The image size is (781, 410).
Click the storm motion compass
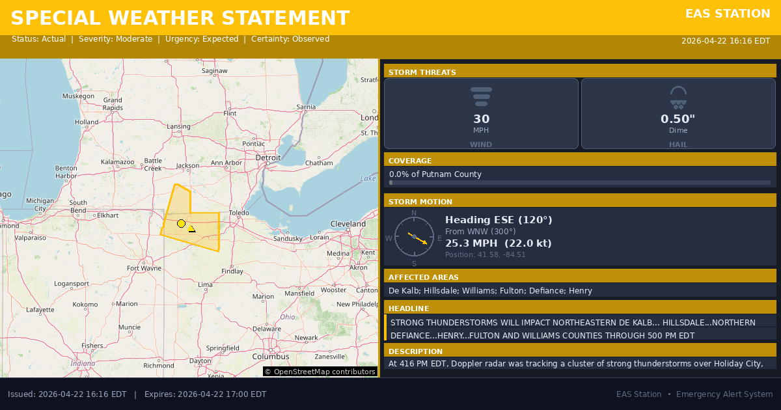click(414, 238)
